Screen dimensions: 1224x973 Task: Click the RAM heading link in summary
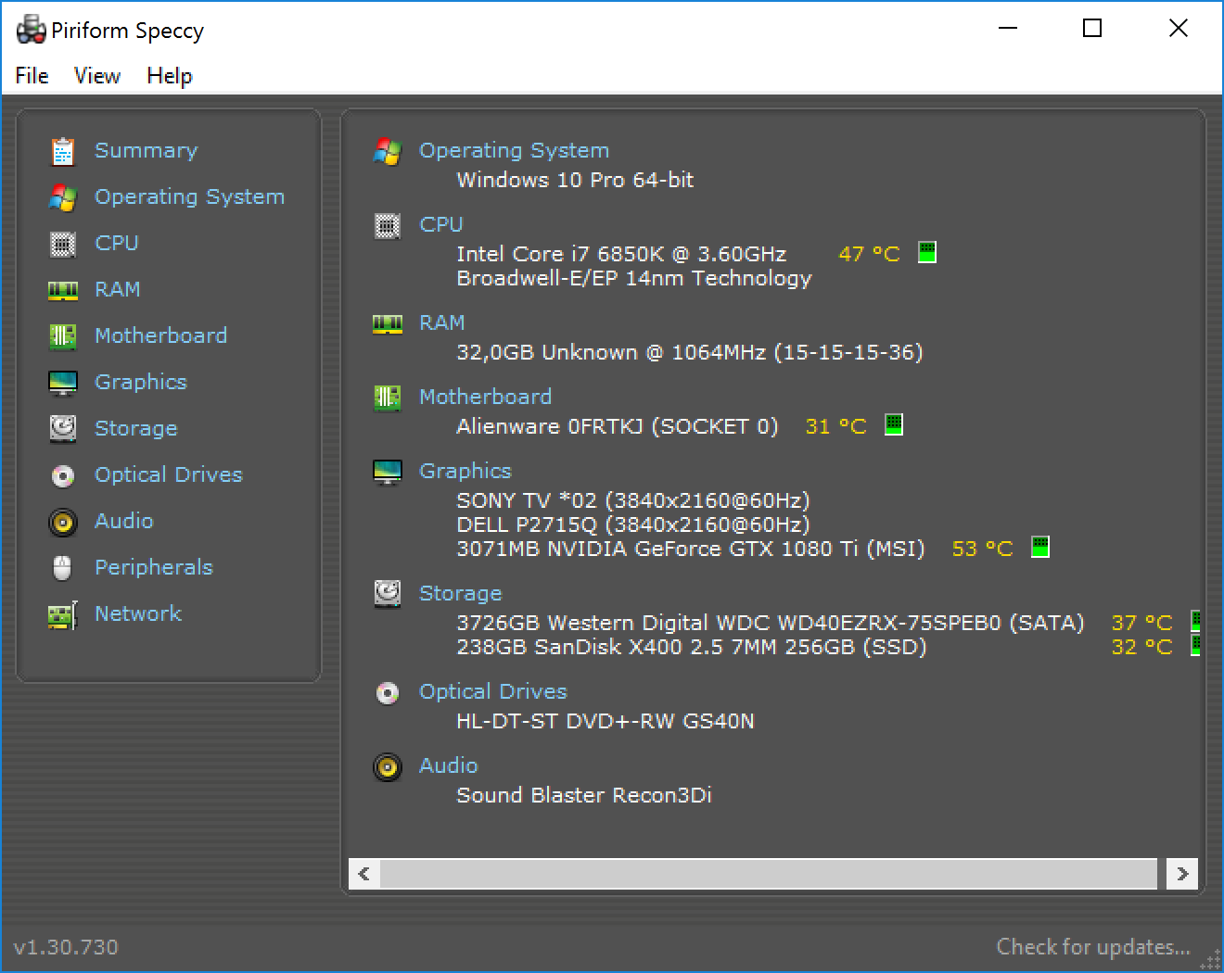pyautogui.click(x=442, y=322)
